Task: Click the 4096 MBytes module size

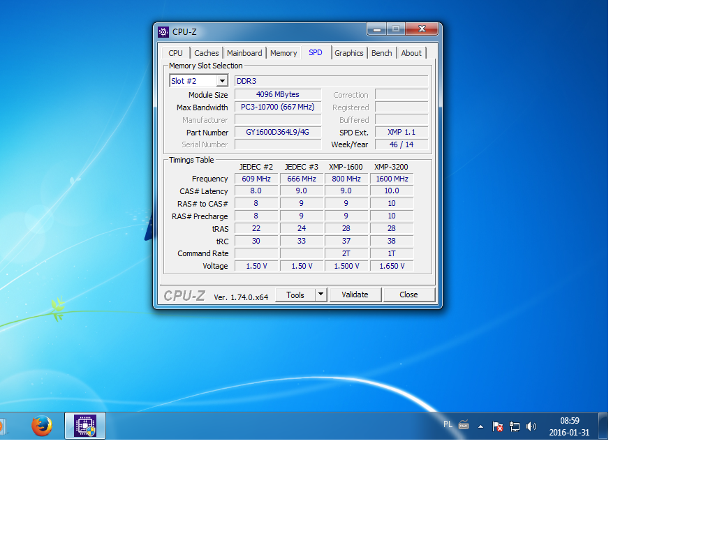Action: 278,94
